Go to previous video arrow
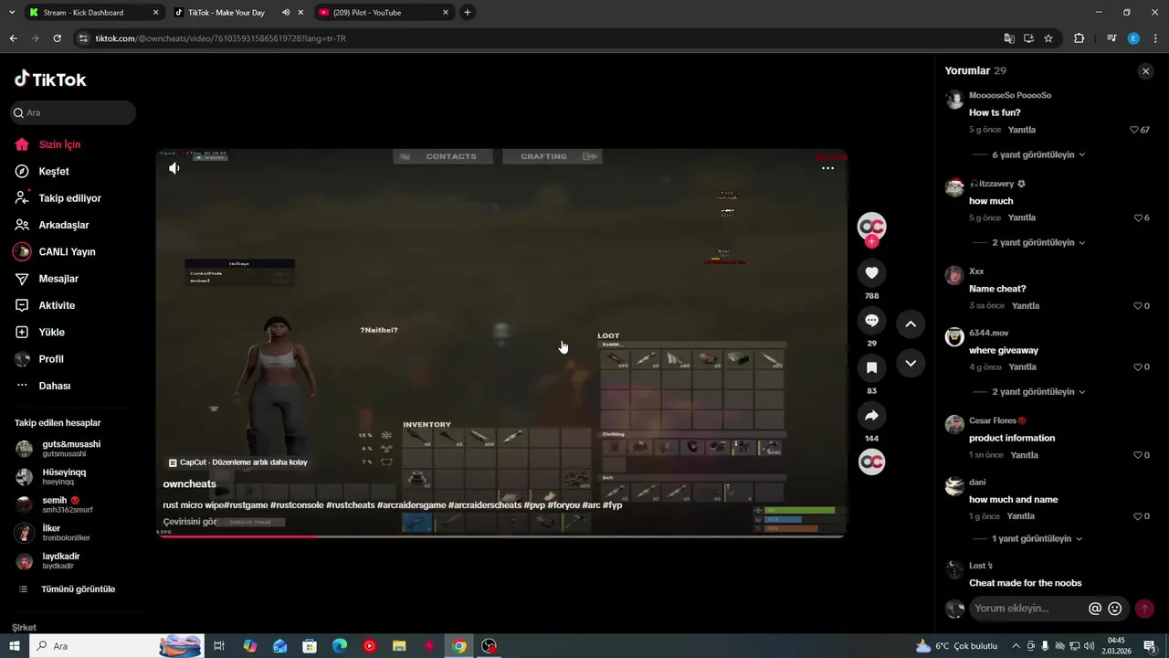 pyautogui.click(x=911, y=324)
